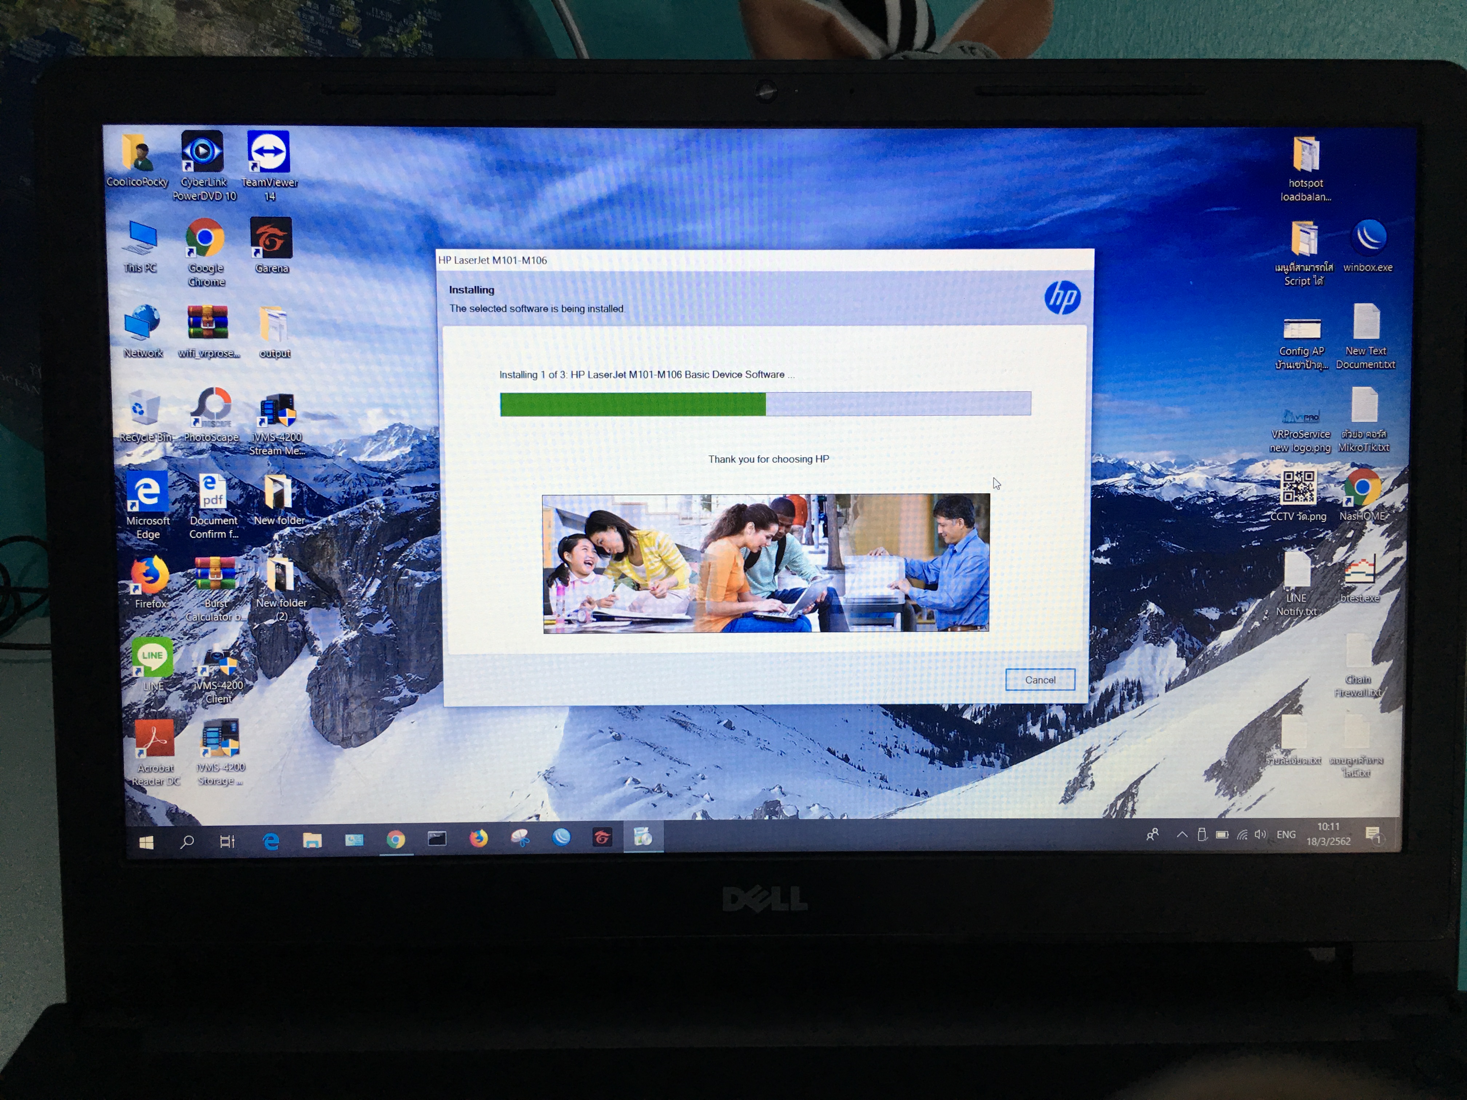
Task: Click the HP promotional people photo
Action: tap(766, 563)
